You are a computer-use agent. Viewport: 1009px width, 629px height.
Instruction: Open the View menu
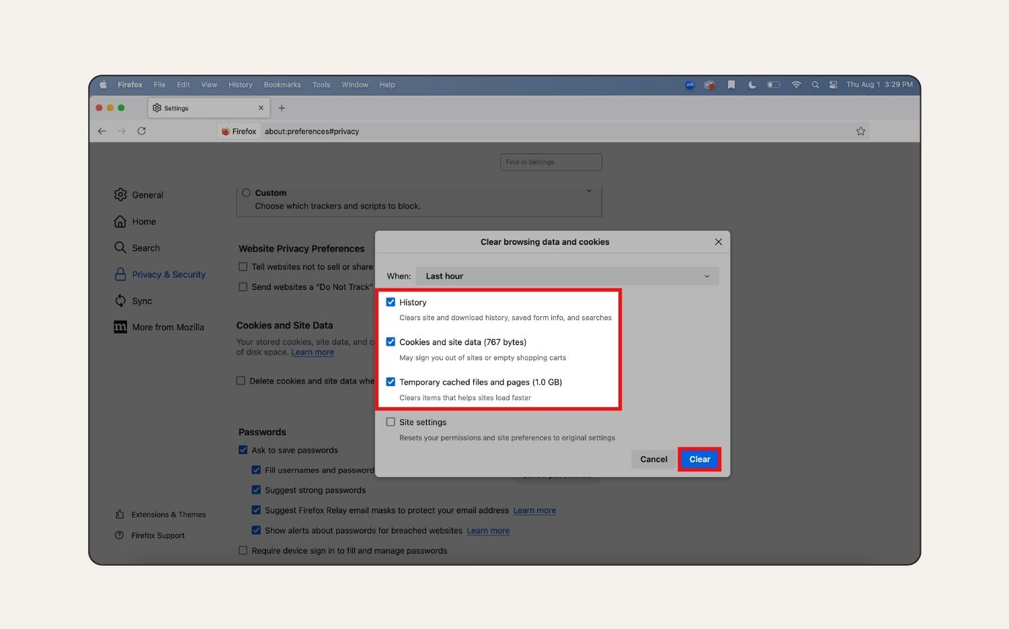[209, 85]
